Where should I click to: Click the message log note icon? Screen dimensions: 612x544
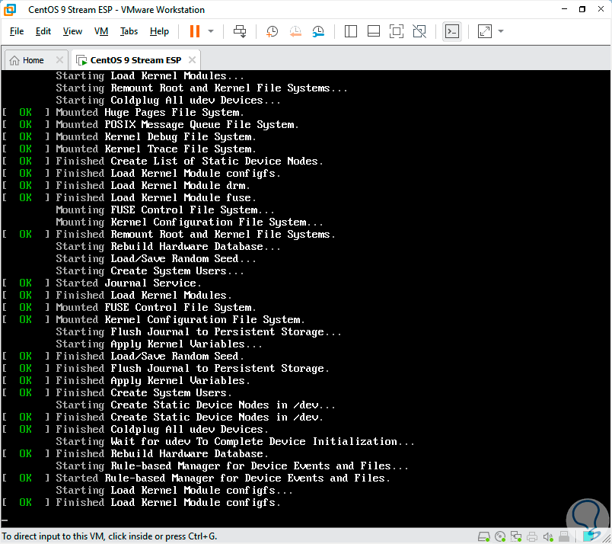[x=591, y=536]
